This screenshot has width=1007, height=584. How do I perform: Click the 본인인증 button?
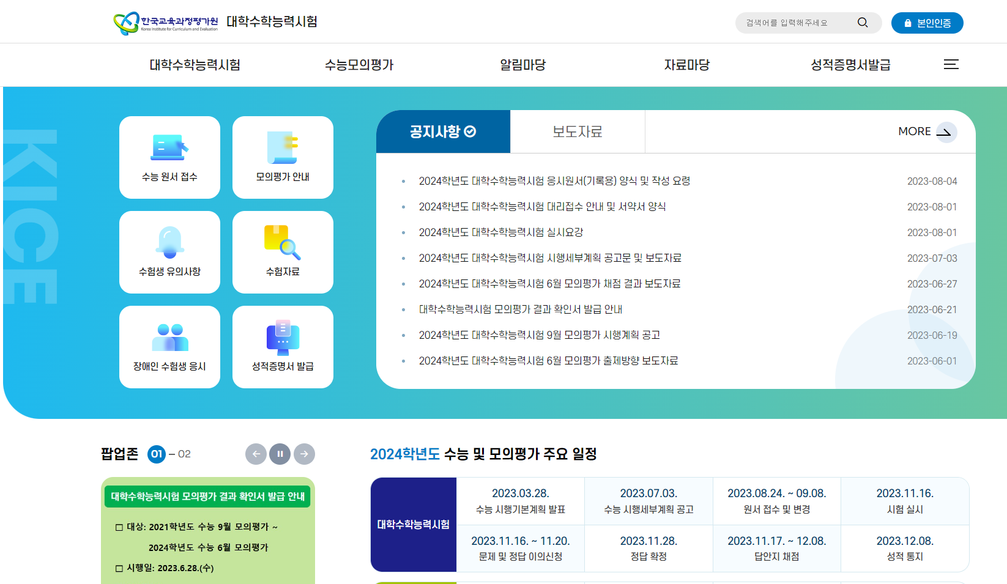(x=927, y=23)
